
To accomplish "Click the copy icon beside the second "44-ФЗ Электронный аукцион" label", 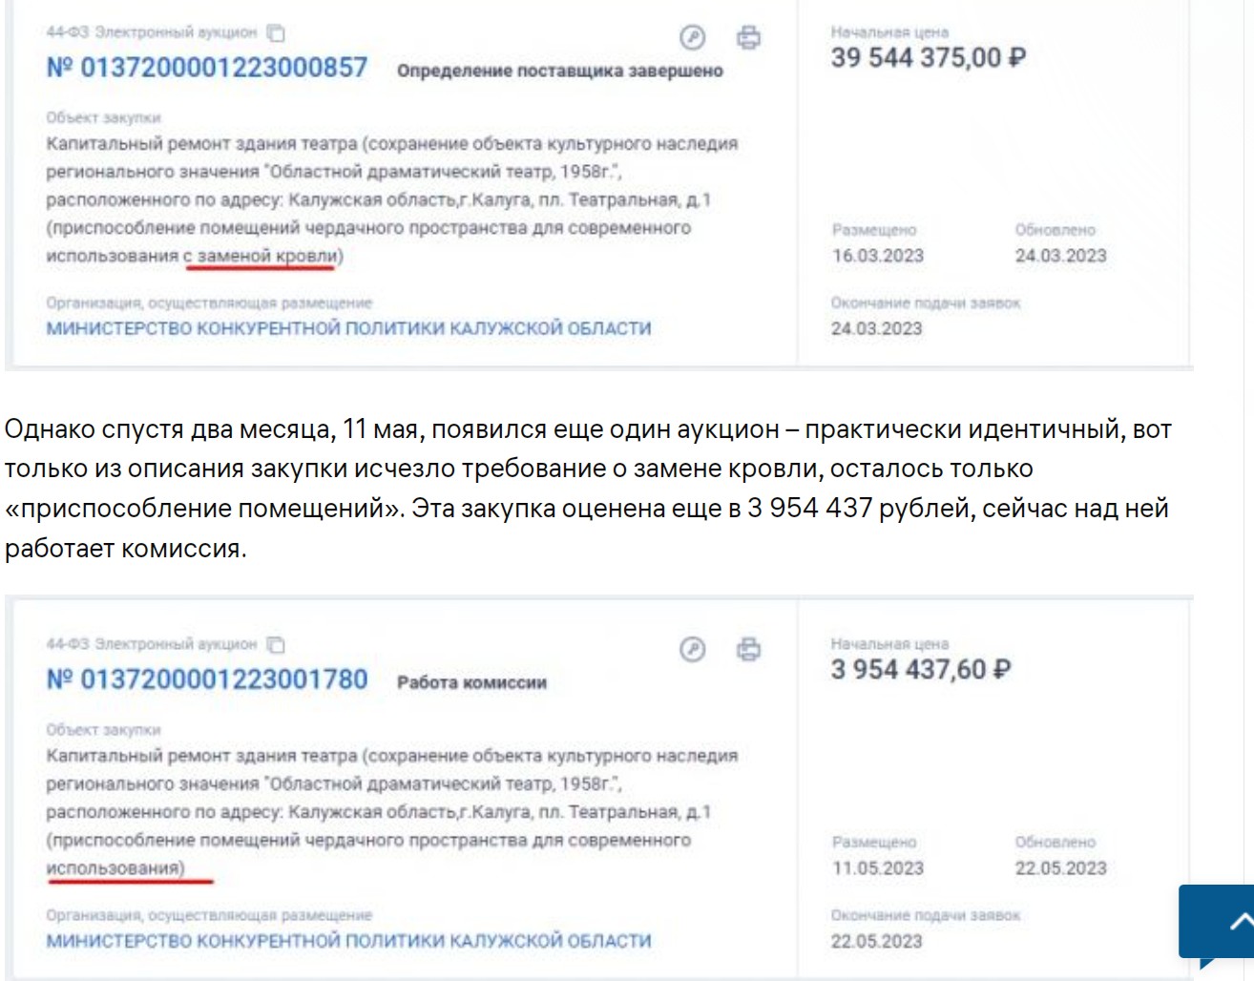I will [276, 645].
